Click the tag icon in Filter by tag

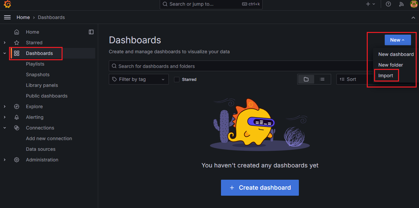click(x=114, y=79)
